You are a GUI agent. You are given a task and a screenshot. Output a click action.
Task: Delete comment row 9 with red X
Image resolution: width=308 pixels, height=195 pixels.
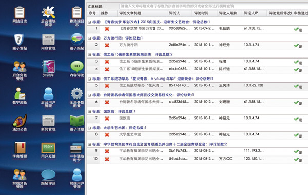pos(107,151)
